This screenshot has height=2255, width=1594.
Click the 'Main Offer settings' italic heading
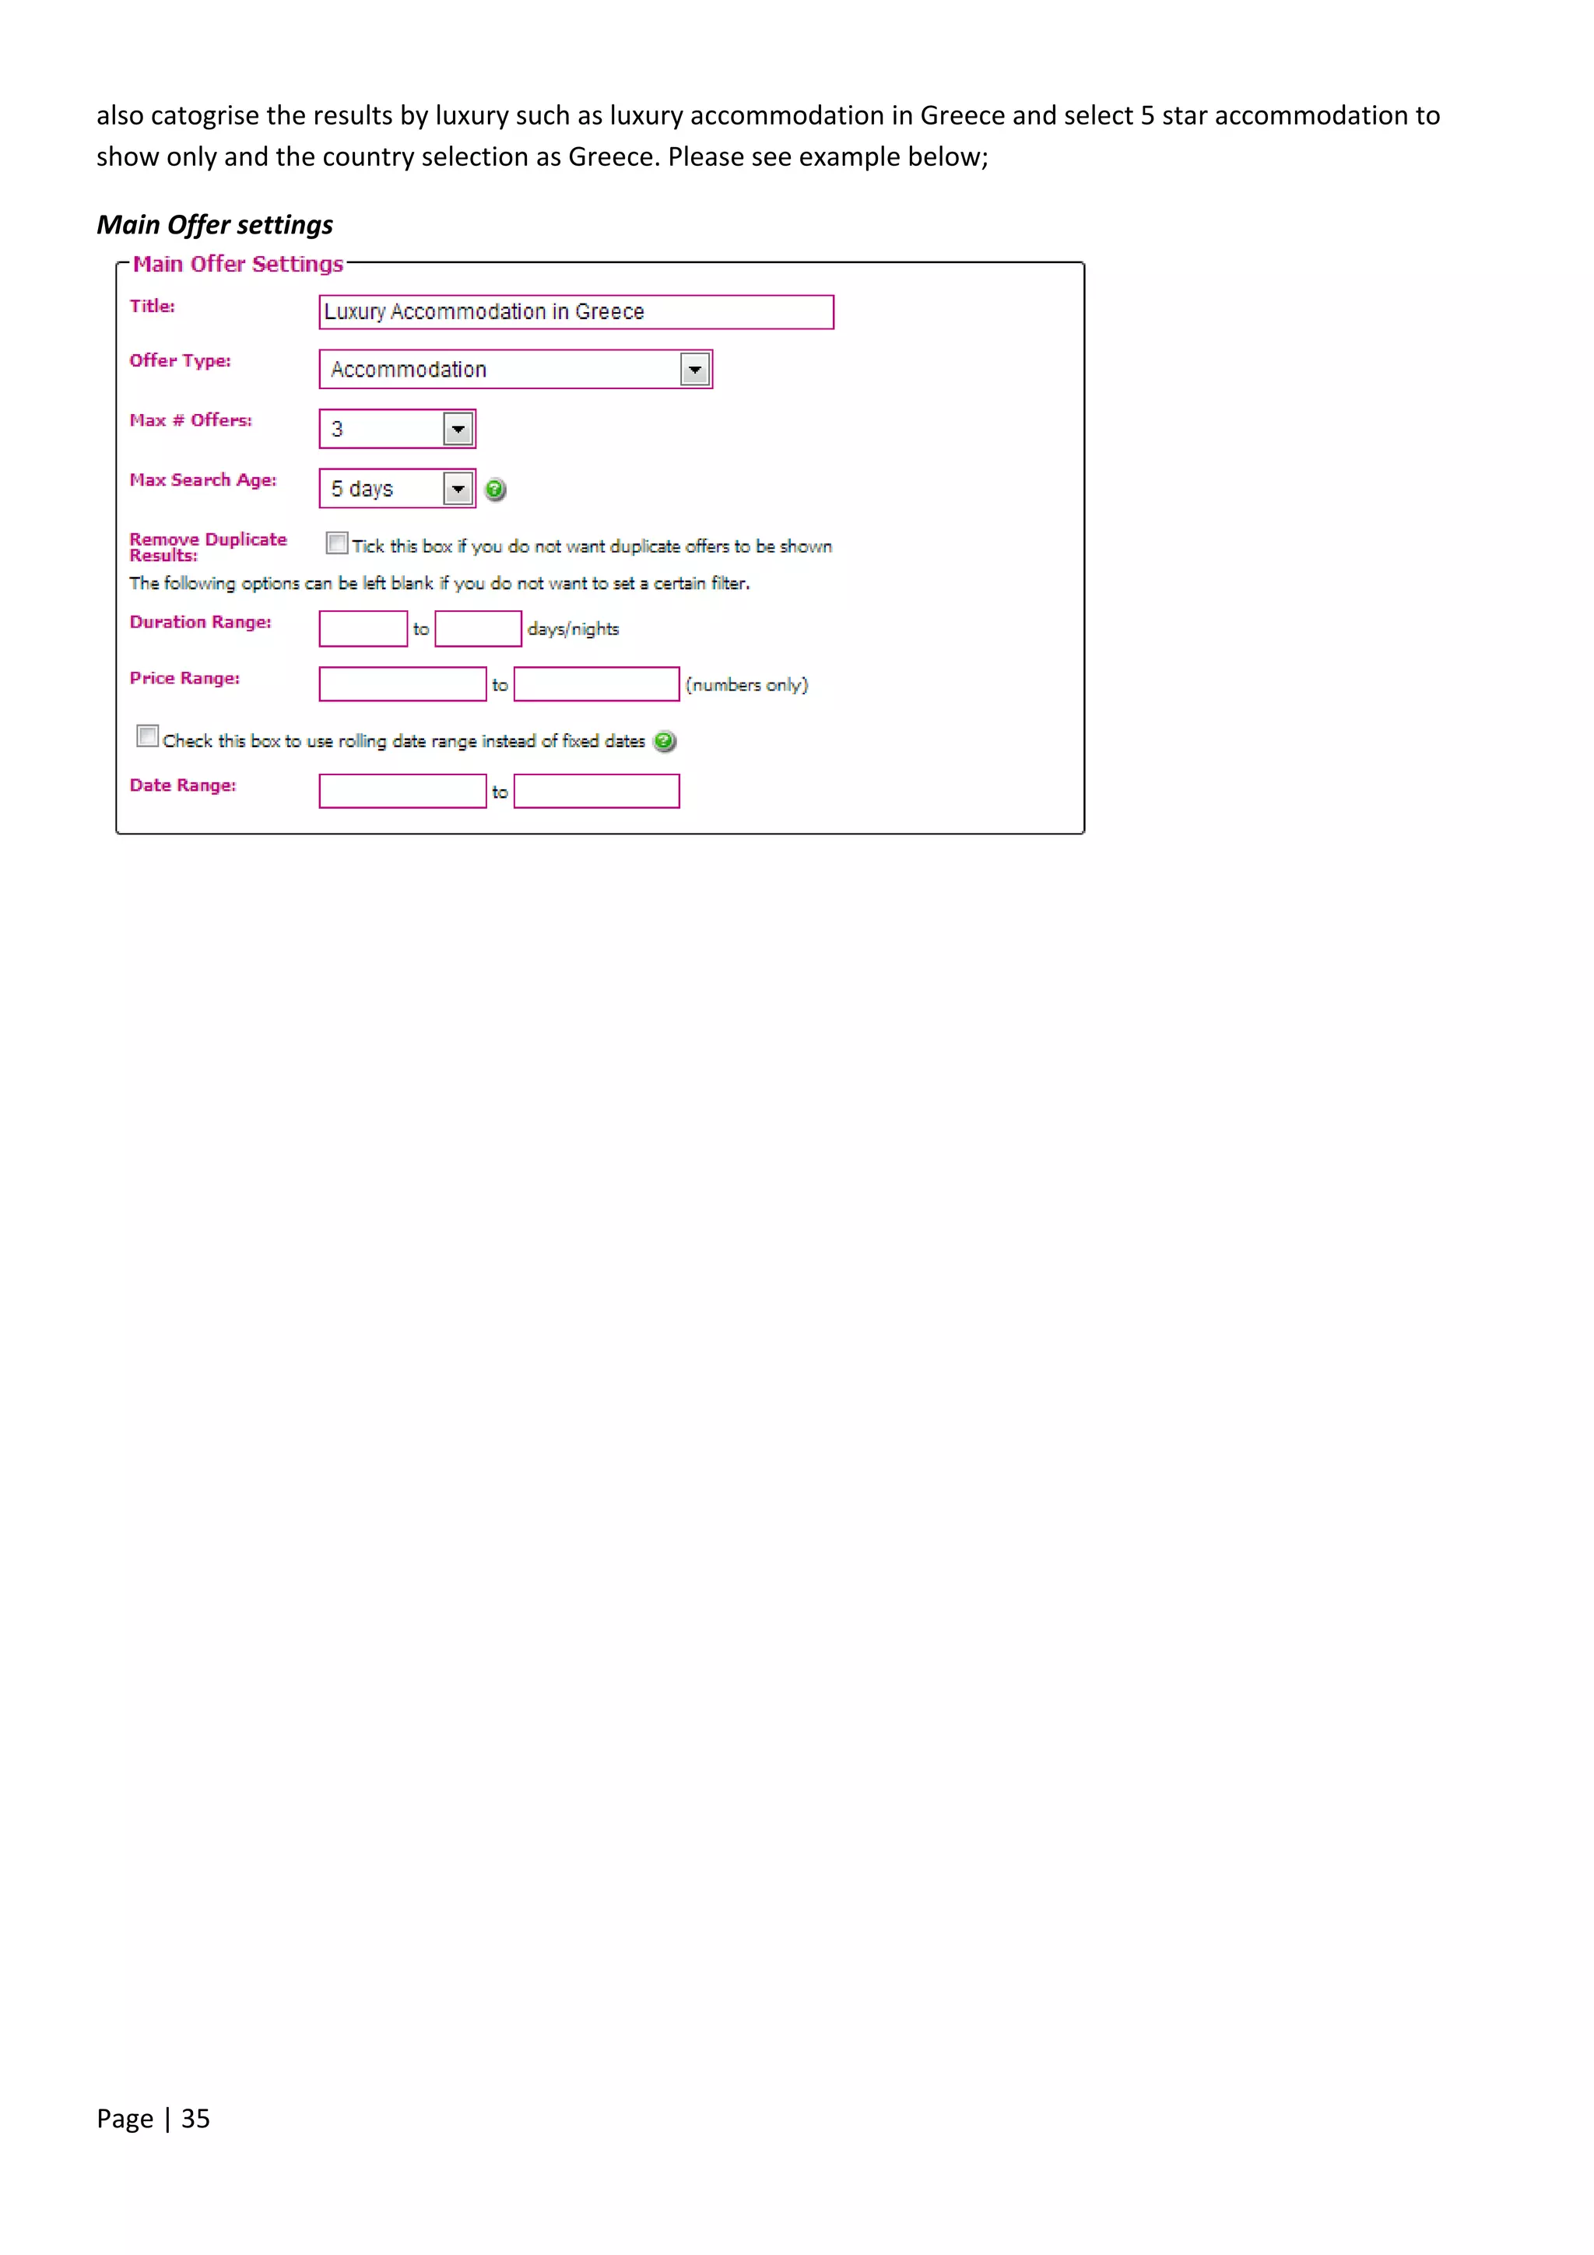click(x=215, y=225)
